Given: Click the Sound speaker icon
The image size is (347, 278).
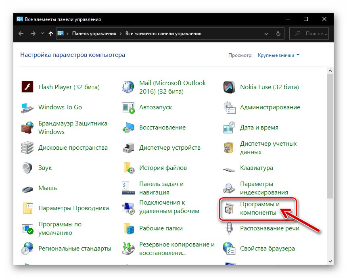Looking at the screenshot, I should point(27,168).
